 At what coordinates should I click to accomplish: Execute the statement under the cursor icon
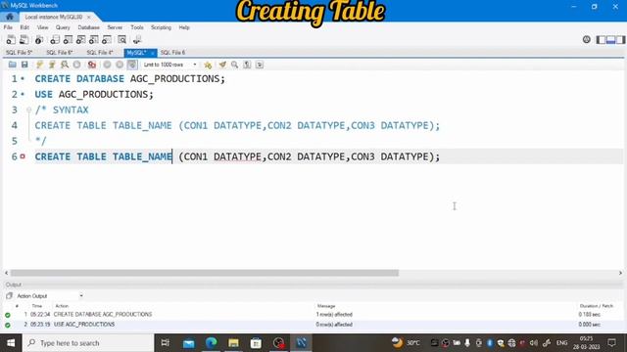52,65
